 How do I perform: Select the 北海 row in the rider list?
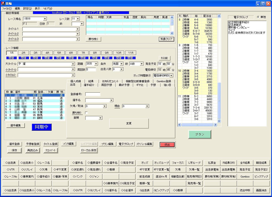(35, 98)
